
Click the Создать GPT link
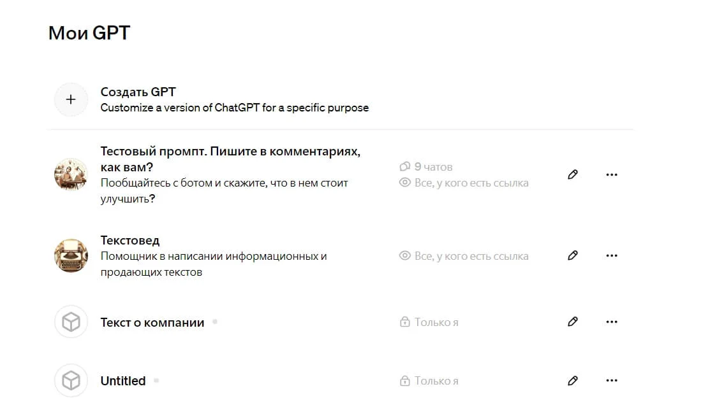[138, 92]
